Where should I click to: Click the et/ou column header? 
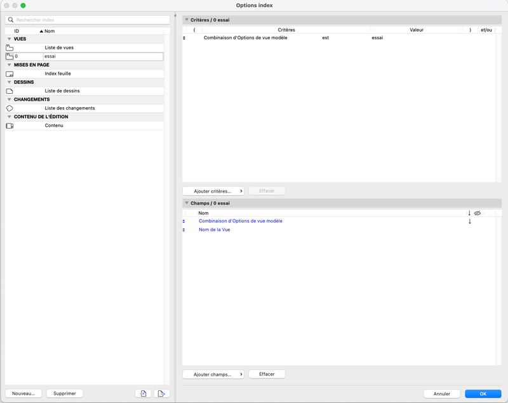pos(486,30)
